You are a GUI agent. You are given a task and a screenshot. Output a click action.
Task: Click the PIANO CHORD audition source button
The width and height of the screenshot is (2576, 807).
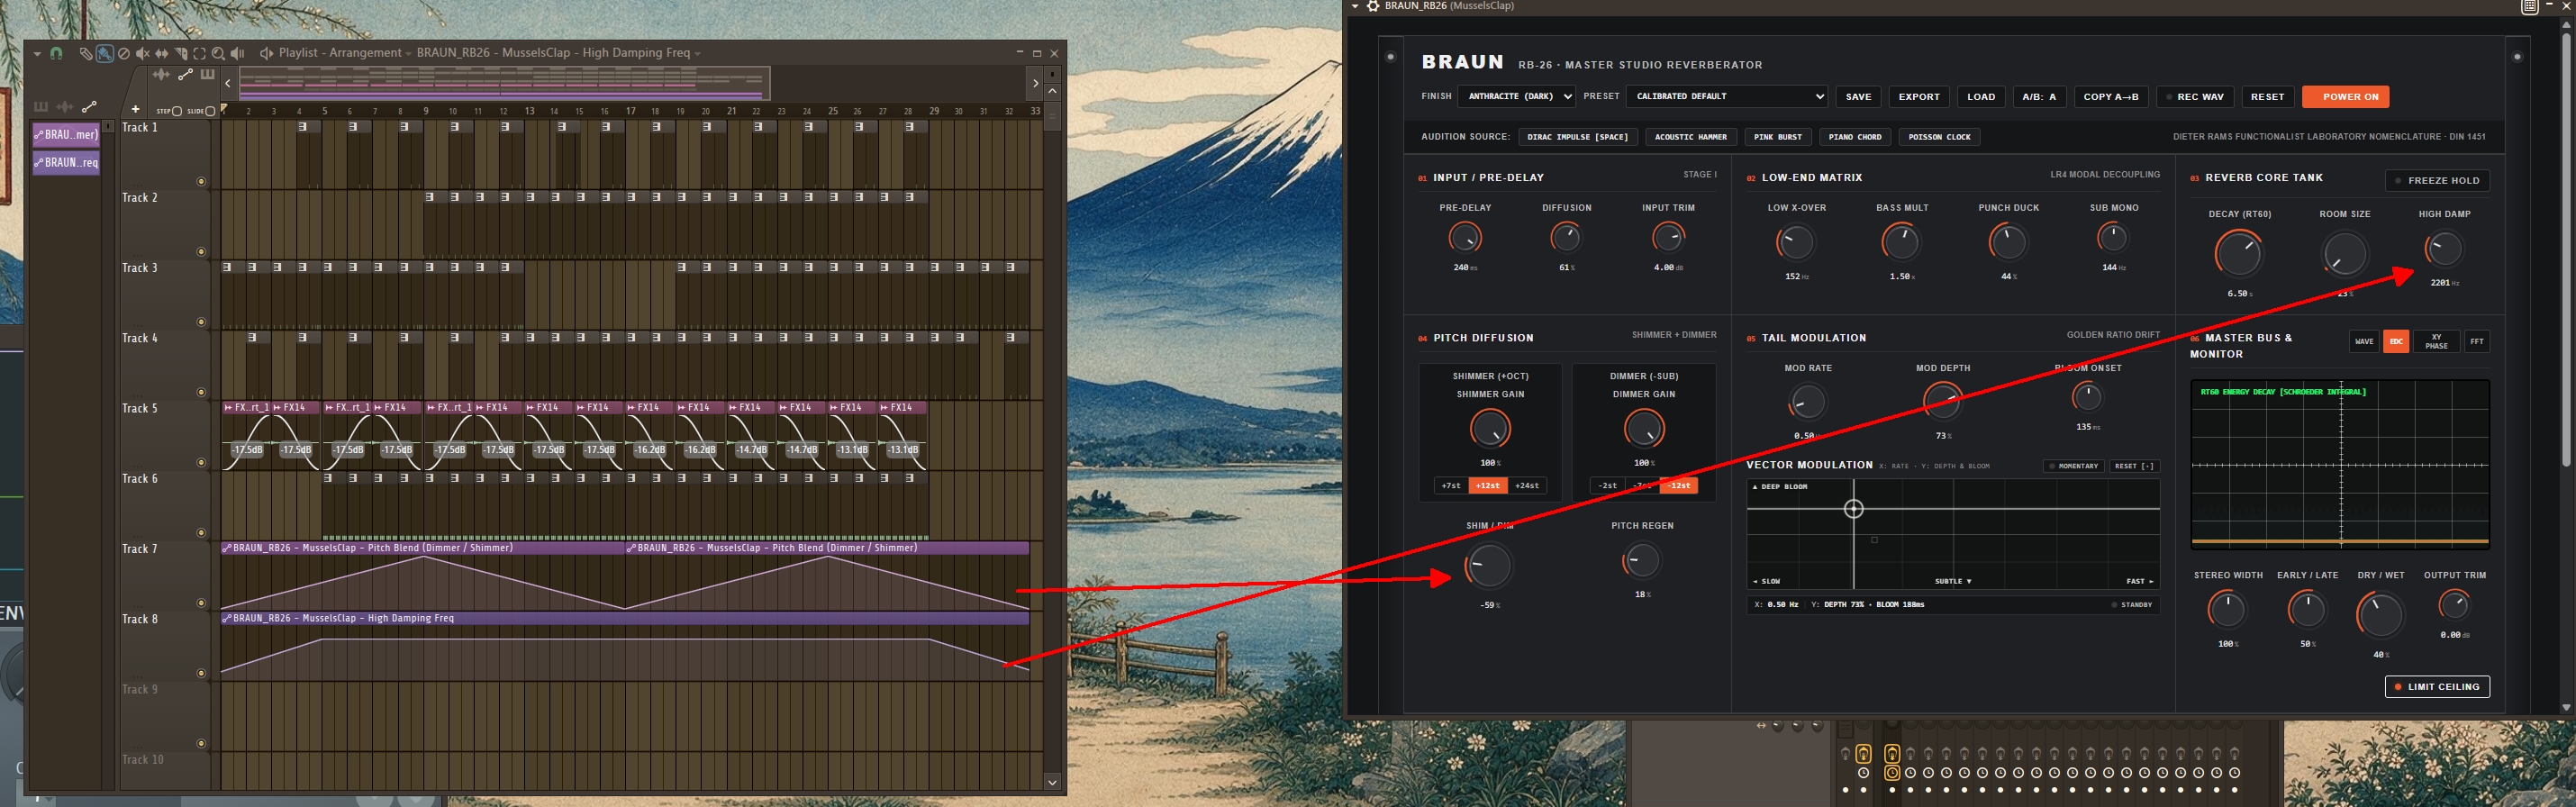pos(1854,137)
